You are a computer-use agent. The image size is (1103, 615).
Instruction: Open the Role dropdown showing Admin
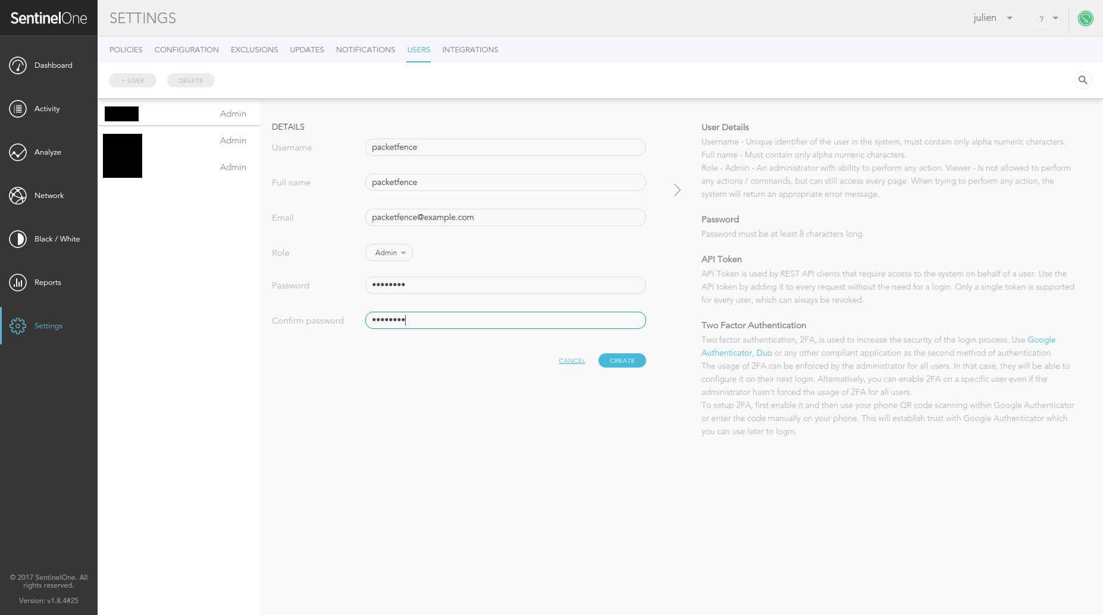(x=388, y=252)
